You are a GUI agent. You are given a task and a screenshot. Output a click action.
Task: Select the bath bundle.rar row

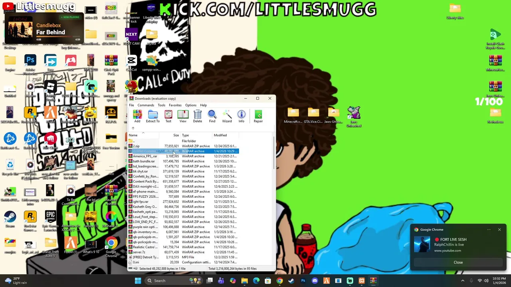coord(183,161)
